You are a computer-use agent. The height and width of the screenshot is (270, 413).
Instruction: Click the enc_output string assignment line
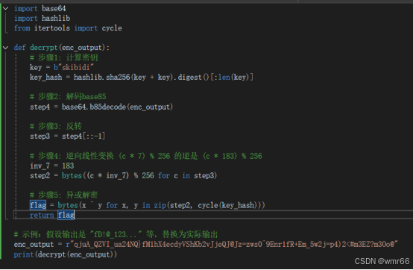point(206,245)
